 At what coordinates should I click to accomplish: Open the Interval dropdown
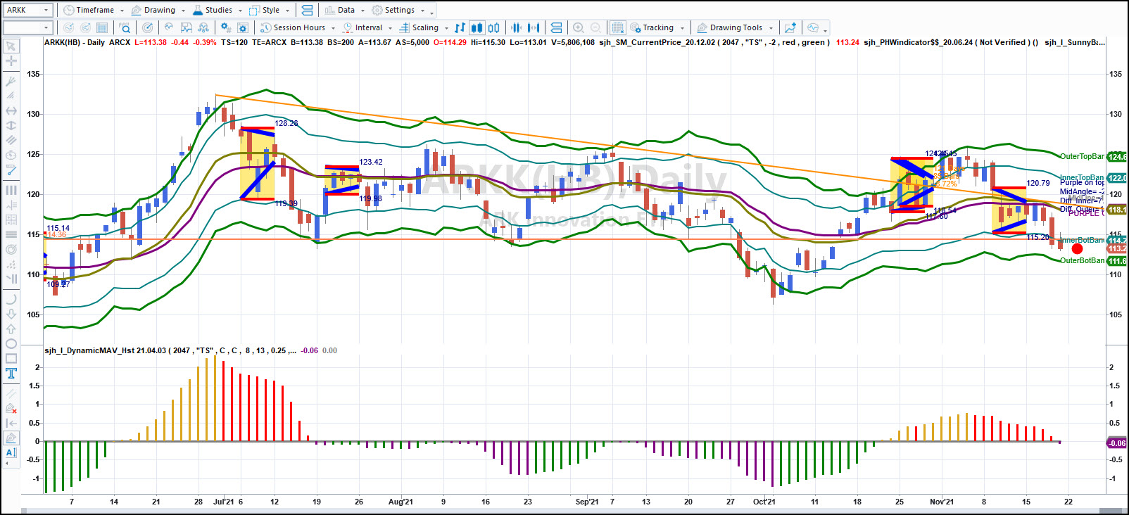coord(367,27)
